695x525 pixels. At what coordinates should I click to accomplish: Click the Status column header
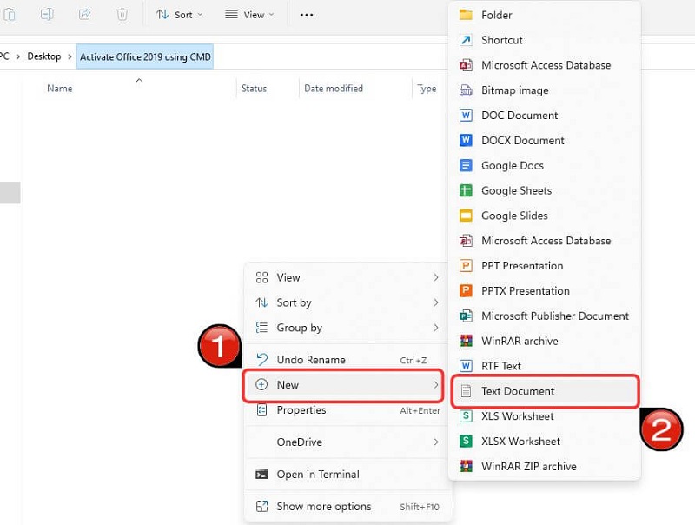pyautogui.click(x=254, y=89)
